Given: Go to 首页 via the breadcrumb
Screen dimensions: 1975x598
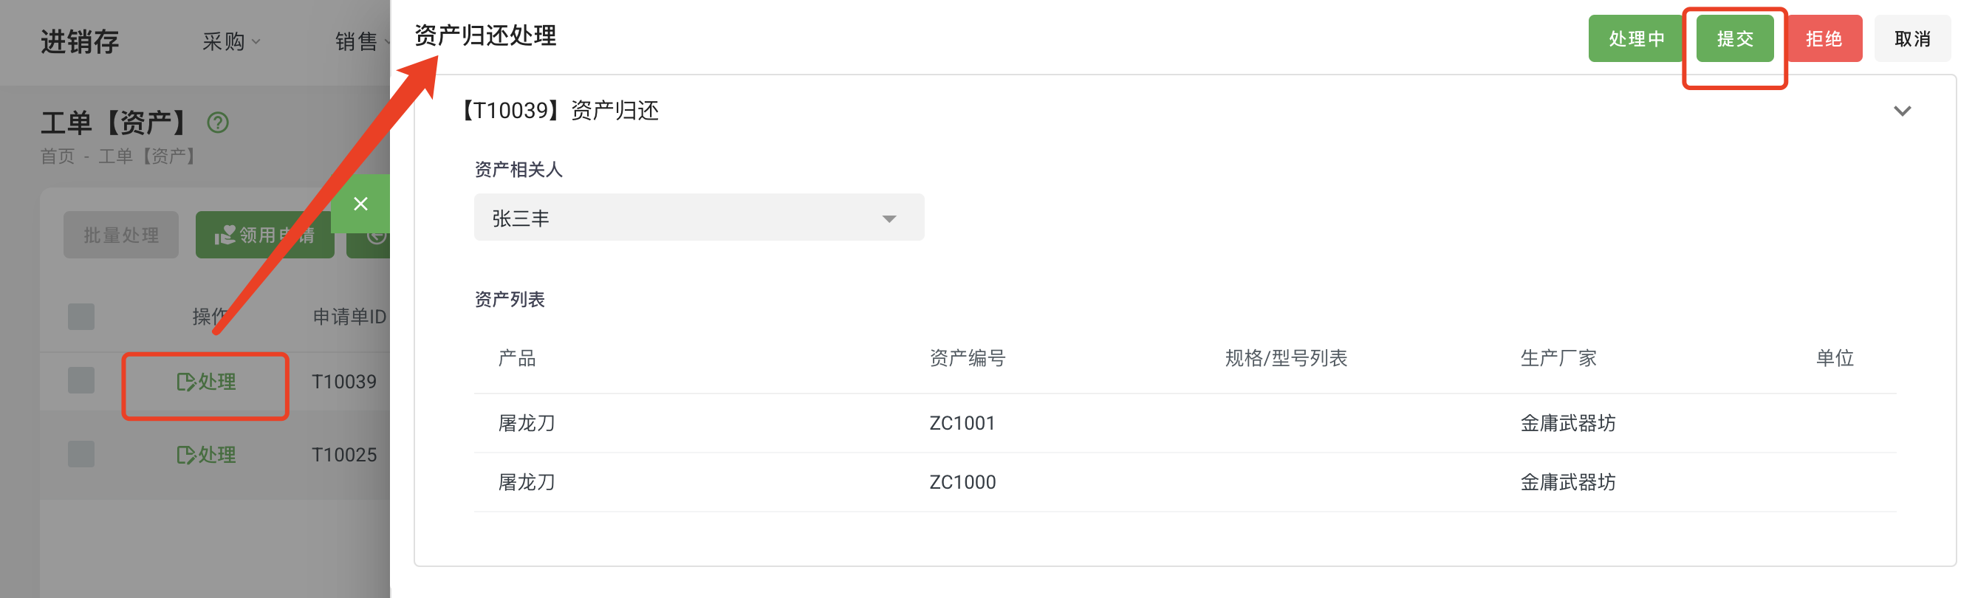Looking at the screenshot, I should 58,157.
